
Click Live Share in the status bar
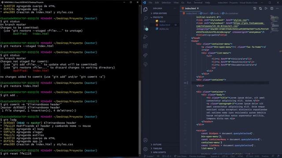click(x=180, y=156)
